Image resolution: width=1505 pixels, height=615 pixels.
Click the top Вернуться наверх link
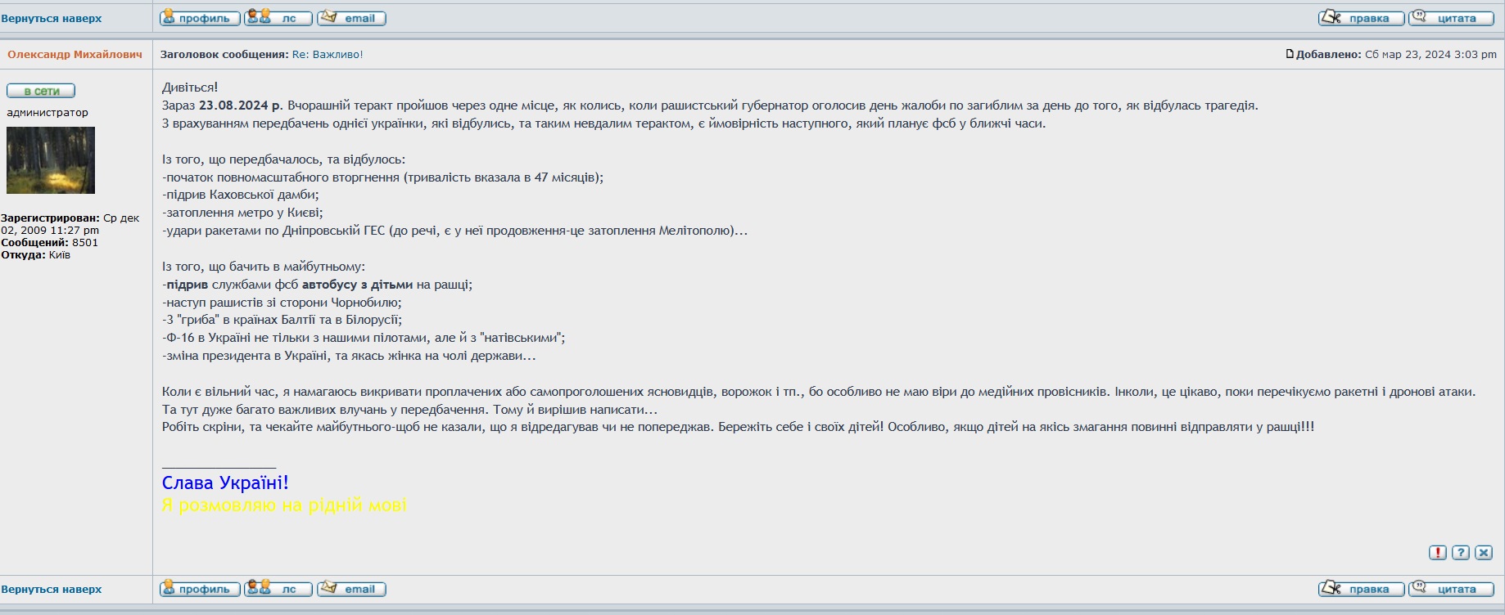pyautogui.click(x=52, y=18)
